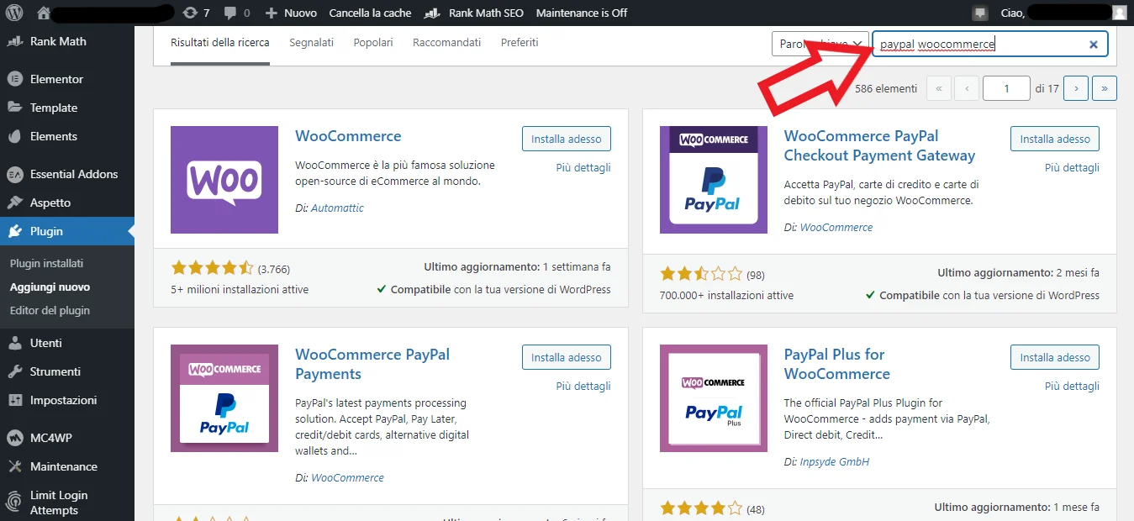Open Rank Math in sidebar
1134x521 pixels.
coord(67,41)
